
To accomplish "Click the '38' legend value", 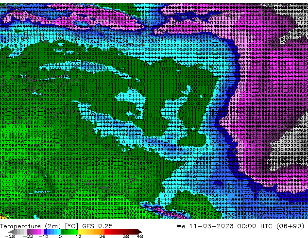I will click(x=126, y=236).
